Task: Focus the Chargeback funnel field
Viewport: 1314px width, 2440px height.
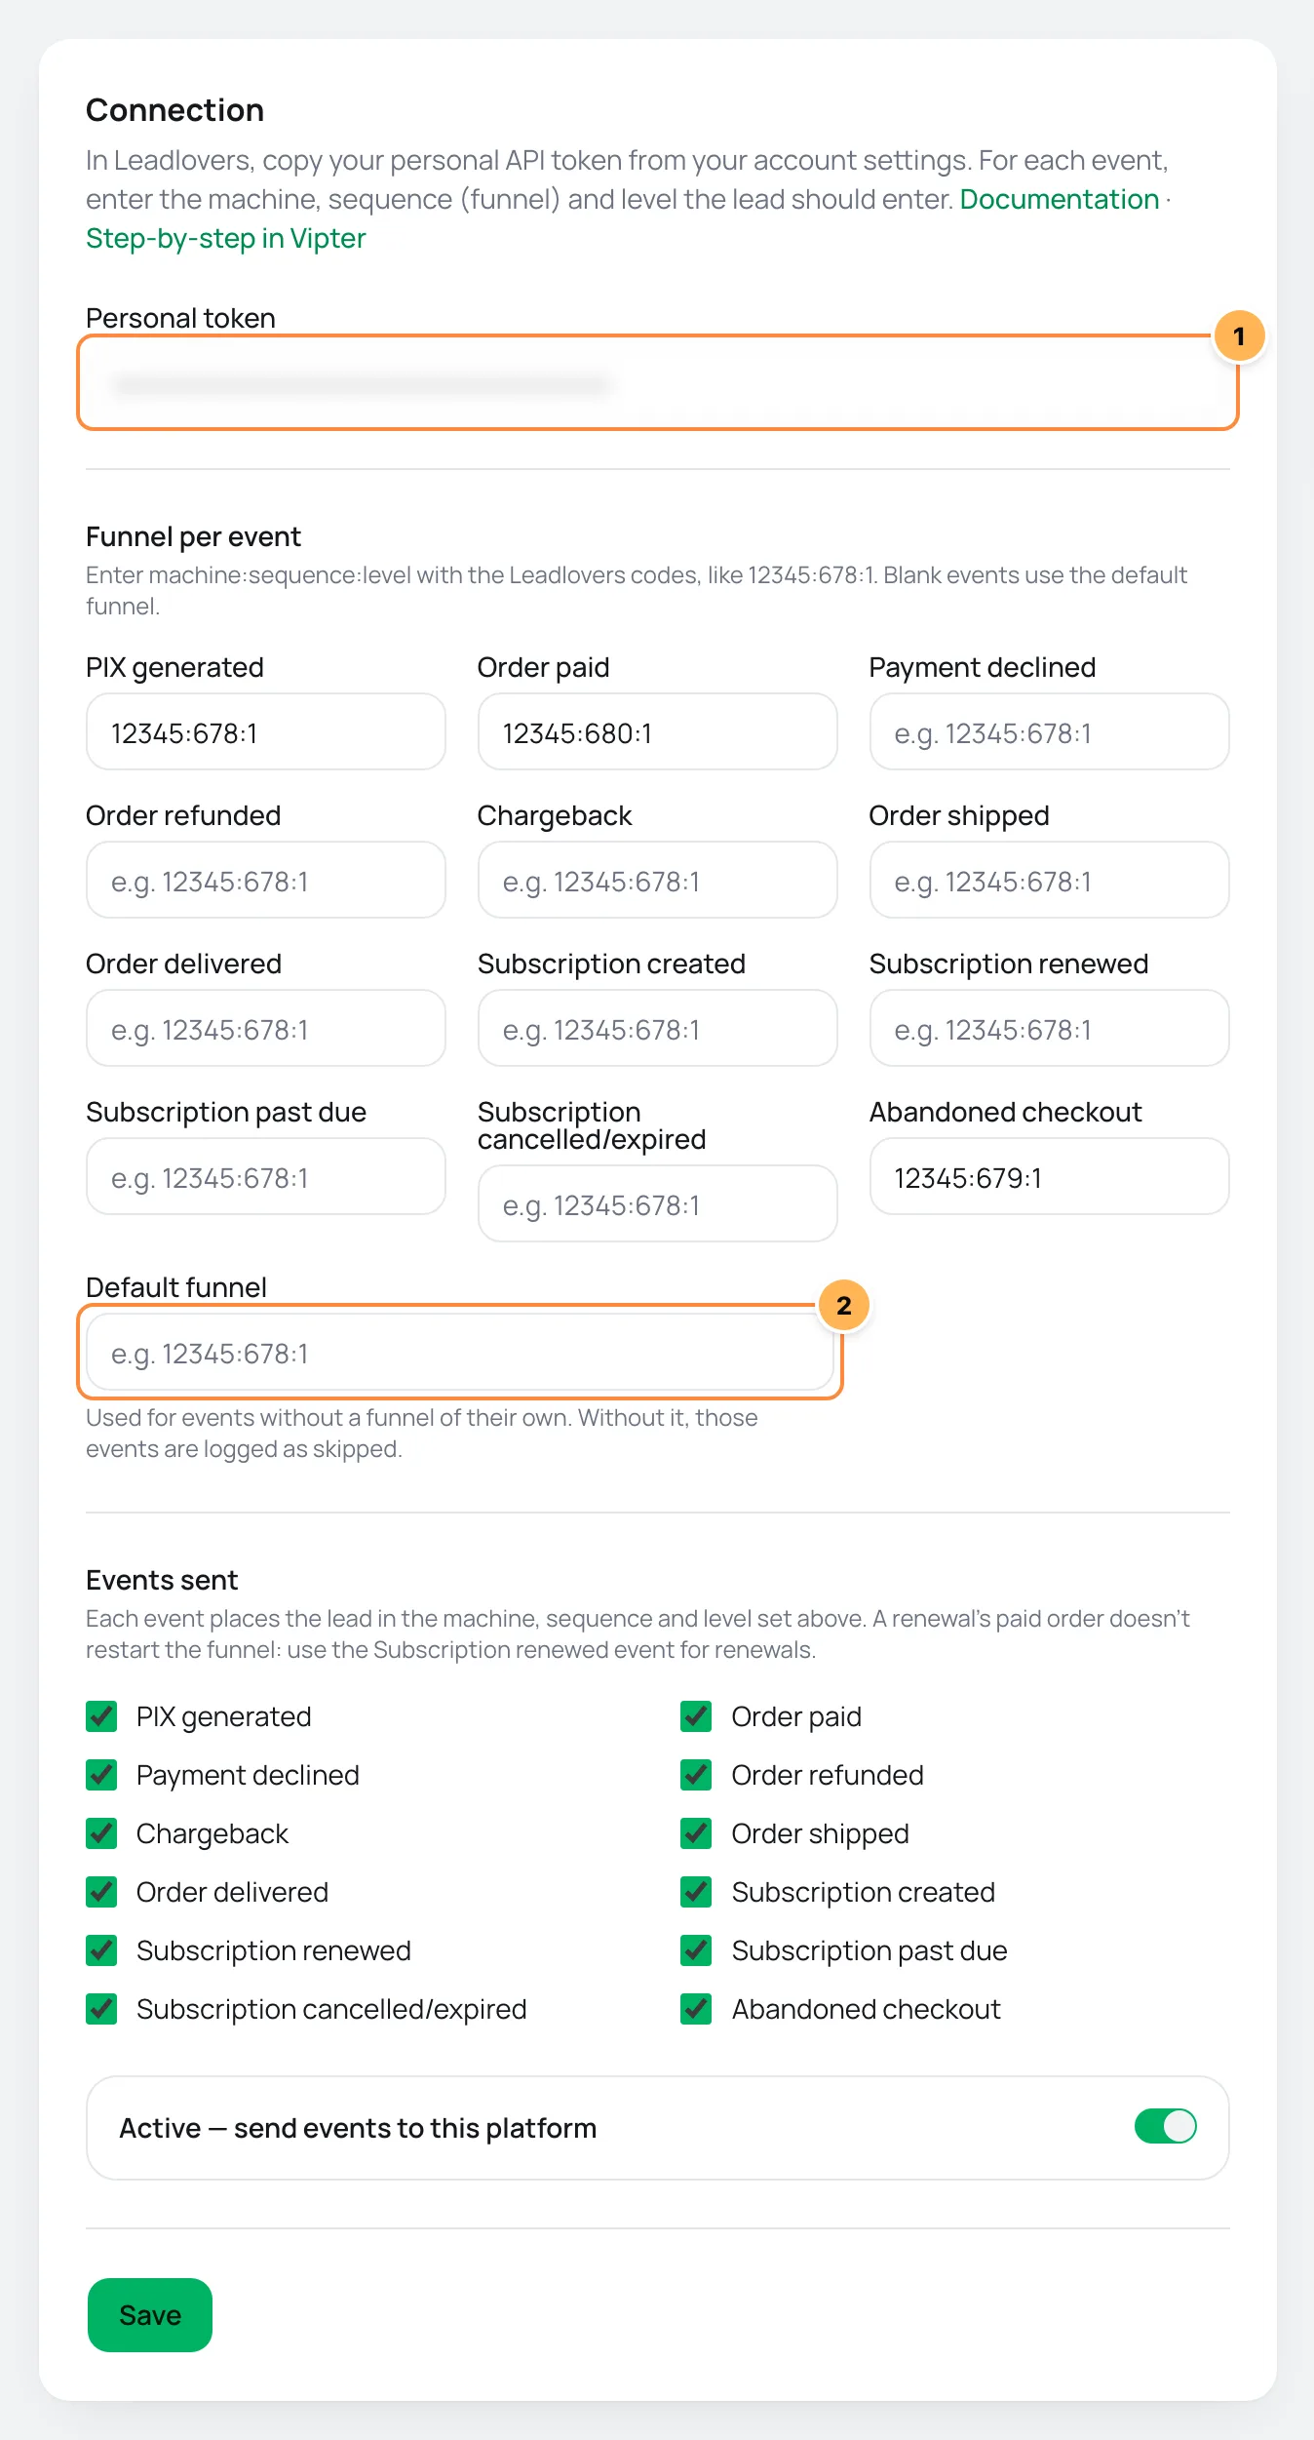Action: tap(658, 881)
